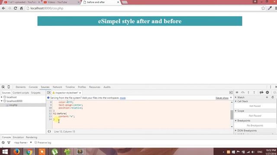This screenshot has height=155, width=277.
Task: Click the Step into debugger icon
Action: (248, 93)
